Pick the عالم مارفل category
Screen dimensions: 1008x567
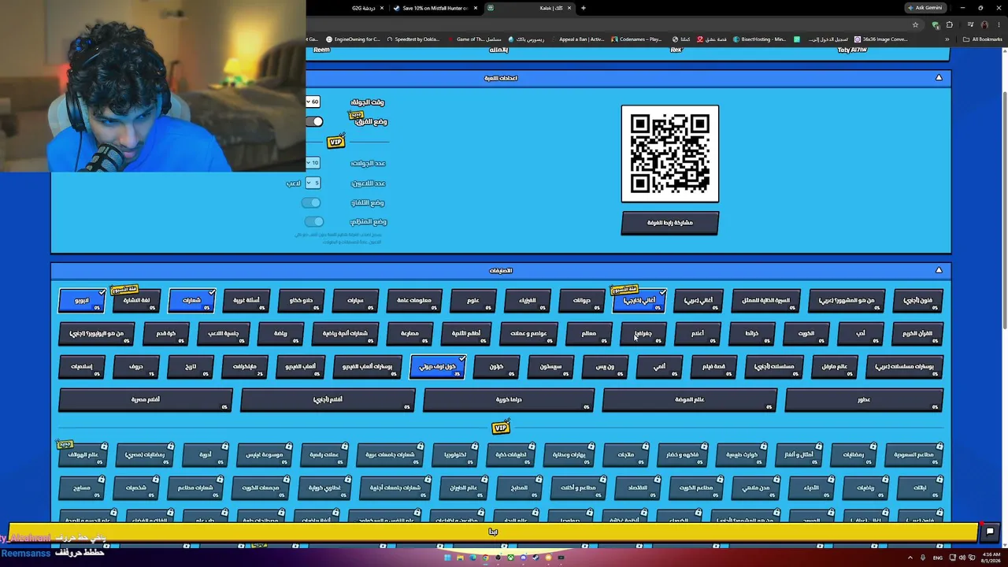(834, 366)
